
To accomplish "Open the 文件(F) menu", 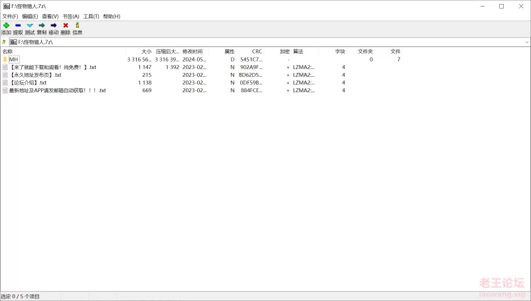I will [10, 16].
